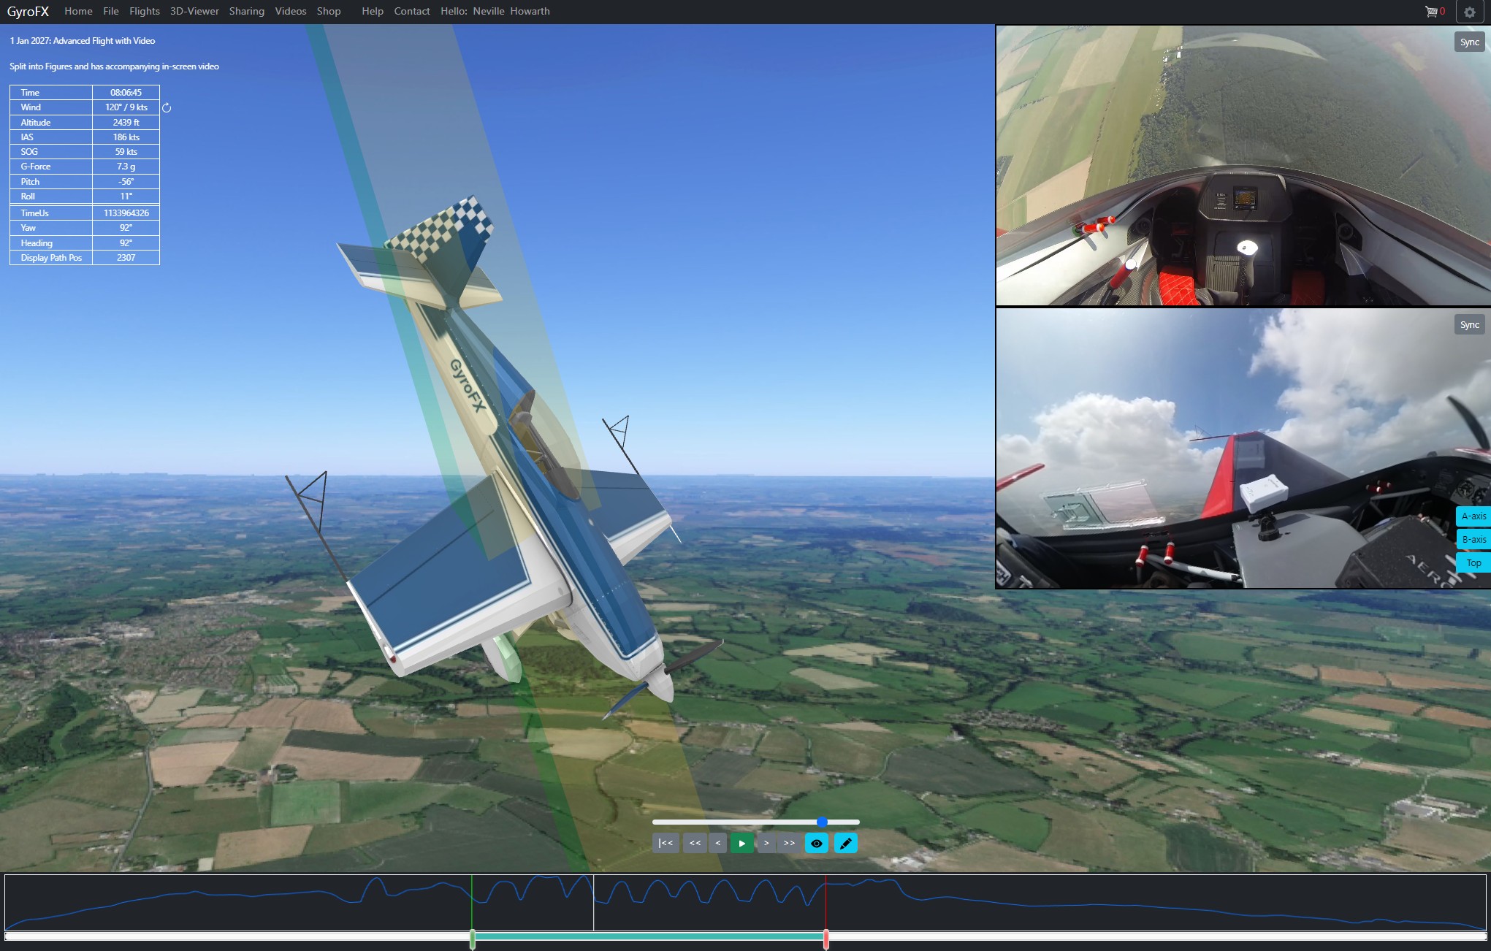Click the pencil edit button
The width and height of the screenshot is (1491, 951).
click(845, 844)
